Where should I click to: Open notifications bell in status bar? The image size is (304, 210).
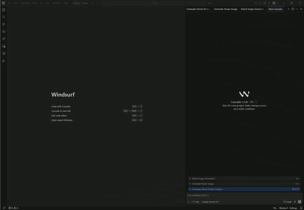point(301,208)
